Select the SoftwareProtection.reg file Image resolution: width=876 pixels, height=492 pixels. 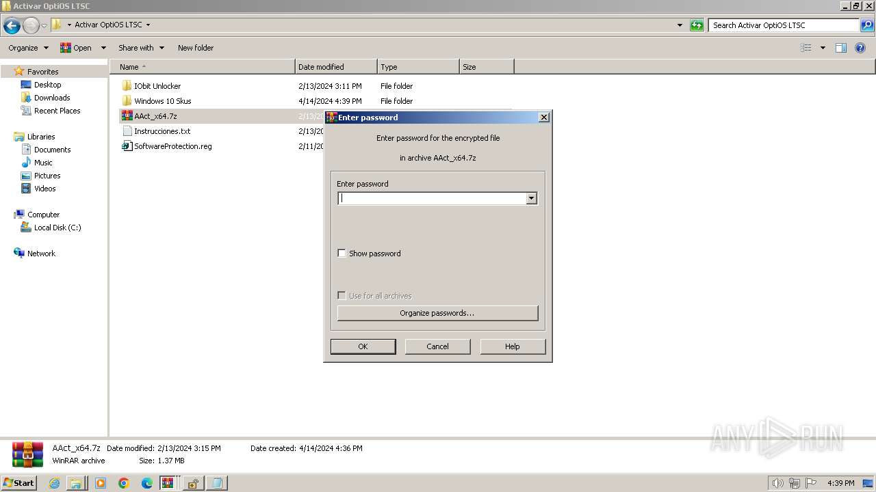point(172,146)
